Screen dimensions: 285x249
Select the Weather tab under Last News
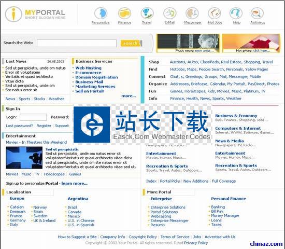click(56, 99)
